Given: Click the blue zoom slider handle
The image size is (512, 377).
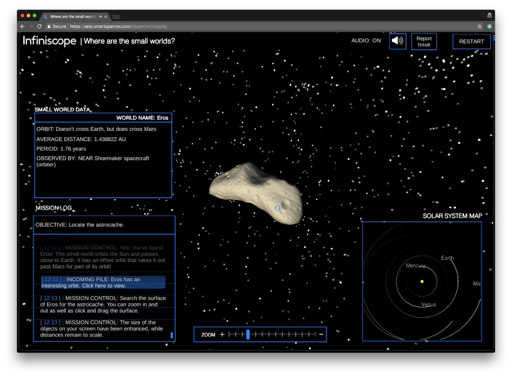Looking at the screenshot, I should 248,335.
